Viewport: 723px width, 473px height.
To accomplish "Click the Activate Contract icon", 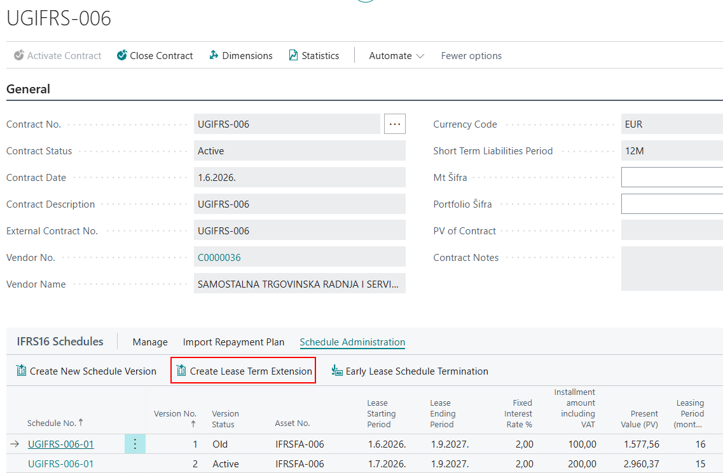I will [x=19, y=55].
